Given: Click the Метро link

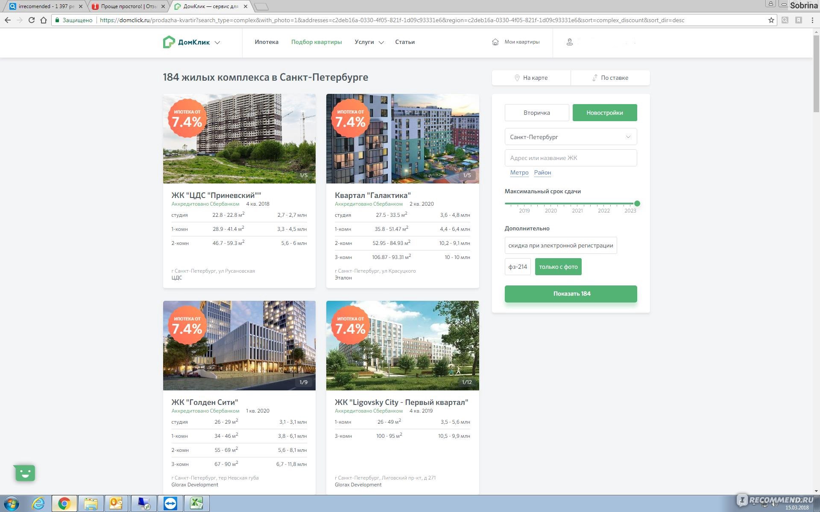Looking at the screenshot, I should point(519,172).
